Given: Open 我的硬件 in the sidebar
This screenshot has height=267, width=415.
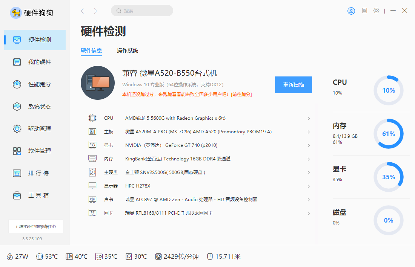Looking at the screenshot, I should [x=35, y=62].
